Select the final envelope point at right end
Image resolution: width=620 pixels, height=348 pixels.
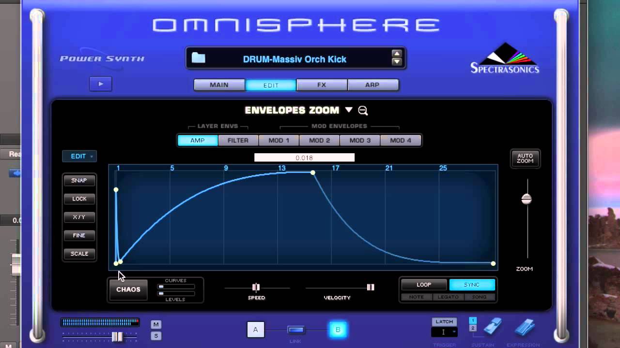(493, 263)
